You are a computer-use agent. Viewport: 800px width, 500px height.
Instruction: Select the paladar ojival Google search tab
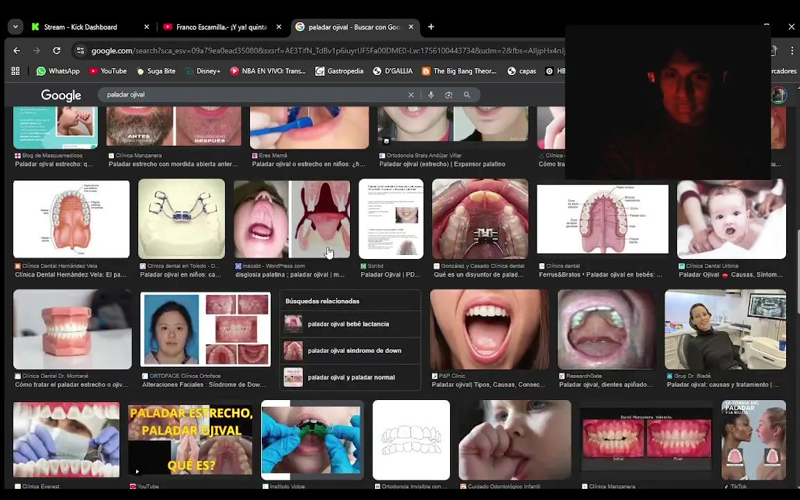point(354,27)
